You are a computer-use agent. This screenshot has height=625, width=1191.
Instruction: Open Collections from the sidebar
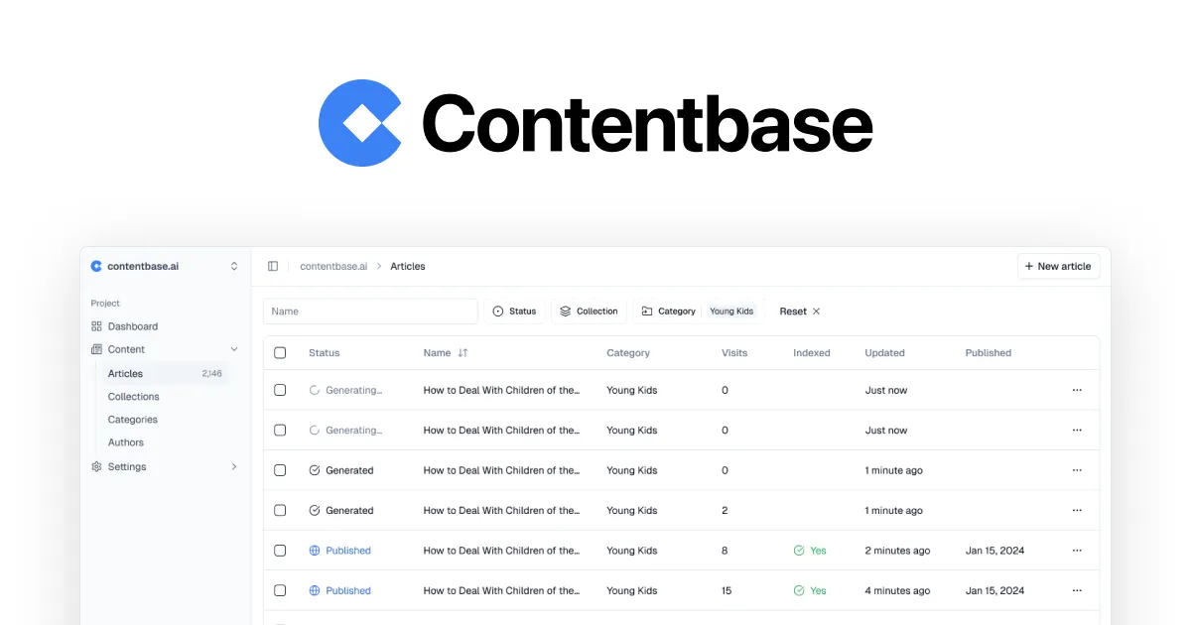pyautogui.click(x=133, y=396)
